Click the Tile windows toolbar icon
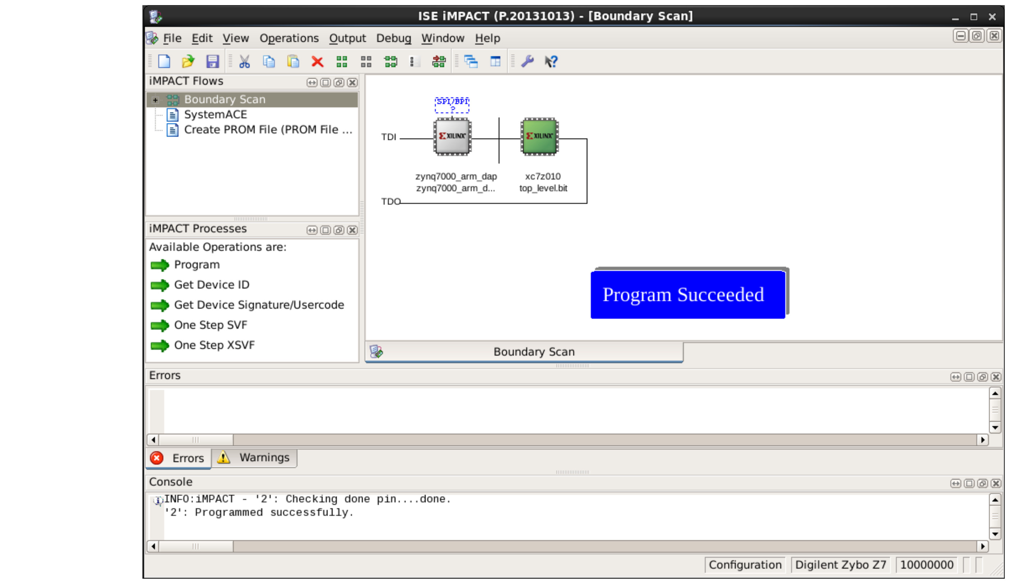The image size is (1012, 588). click(x=496, y=62)
